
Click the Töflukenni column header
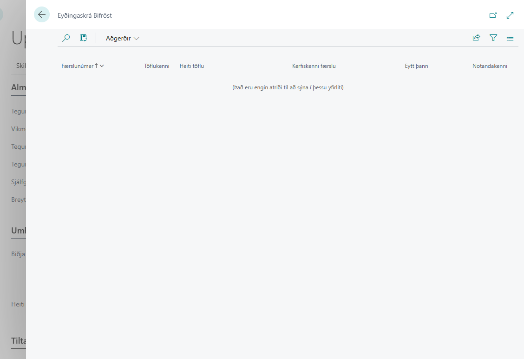[157, 66]
